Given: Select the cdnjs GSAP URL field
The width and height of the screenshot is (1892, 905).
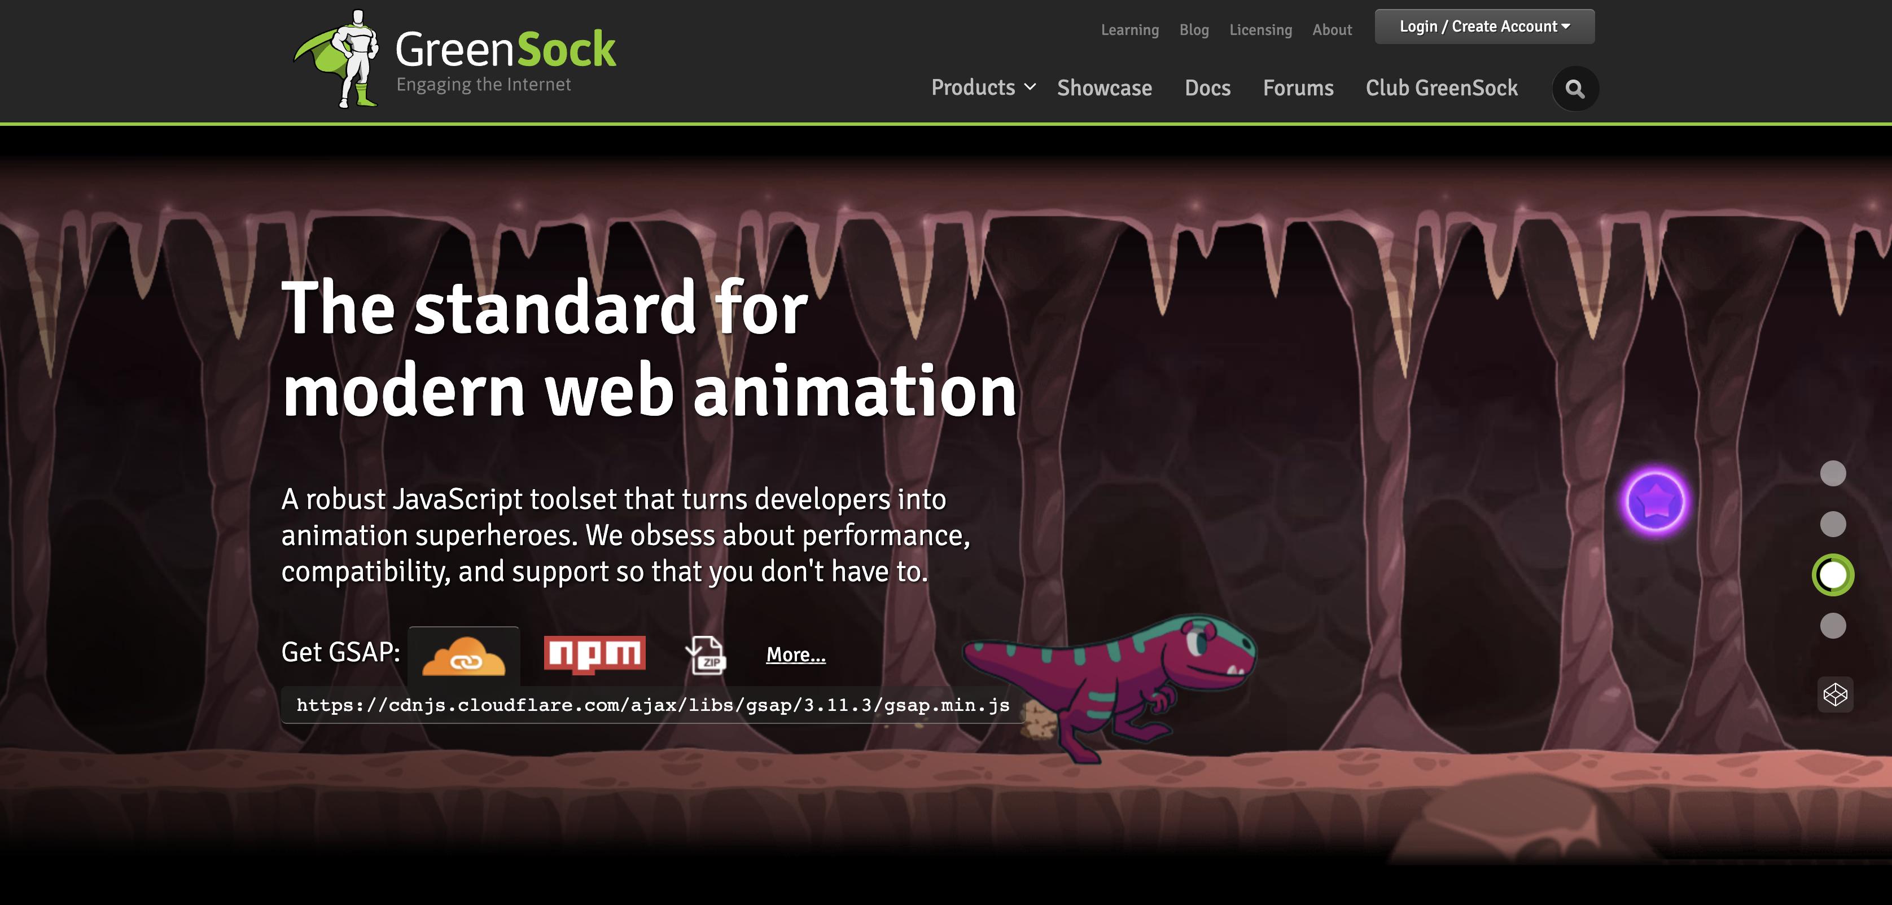Looking at the screenshot, I should coord(652,705).
